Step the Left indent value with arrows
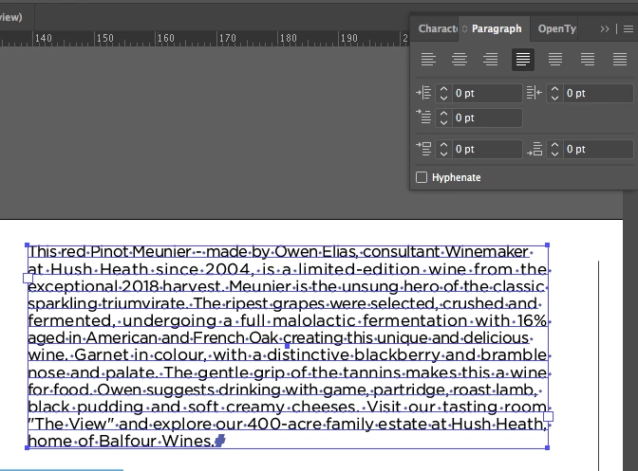The width and height of the screenshot is (638, 471). click(443, 94)
